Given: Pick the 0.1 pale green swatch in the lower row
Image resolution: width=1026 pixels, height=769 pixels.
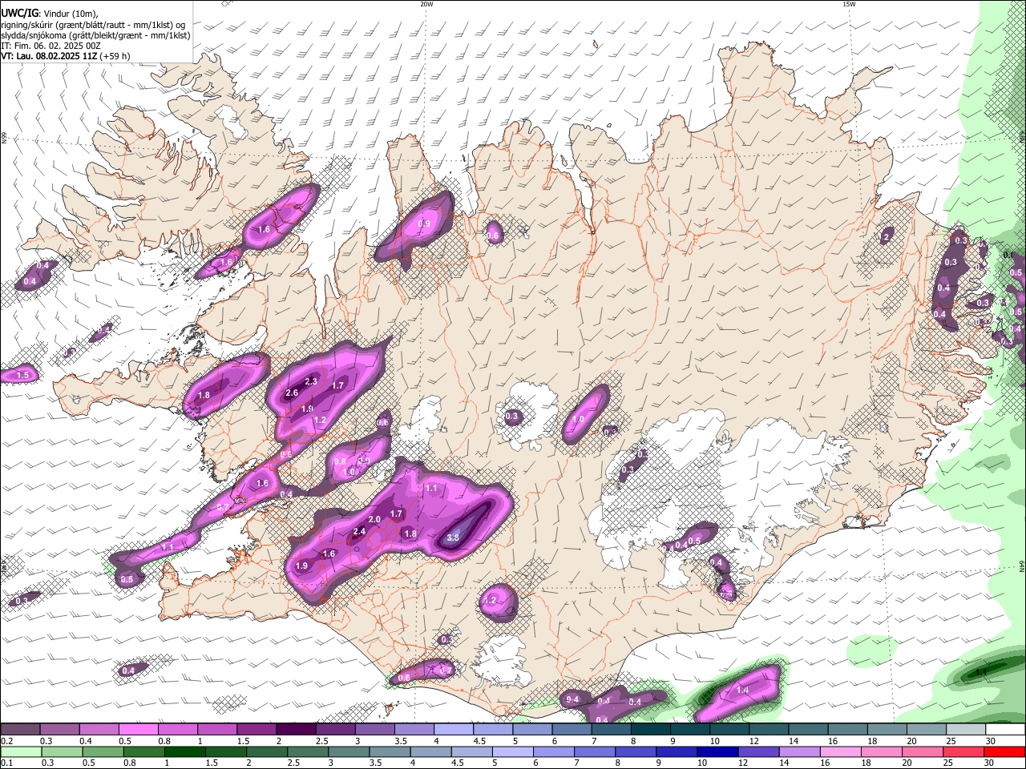Looking at the screenshot, I should 20,751.
